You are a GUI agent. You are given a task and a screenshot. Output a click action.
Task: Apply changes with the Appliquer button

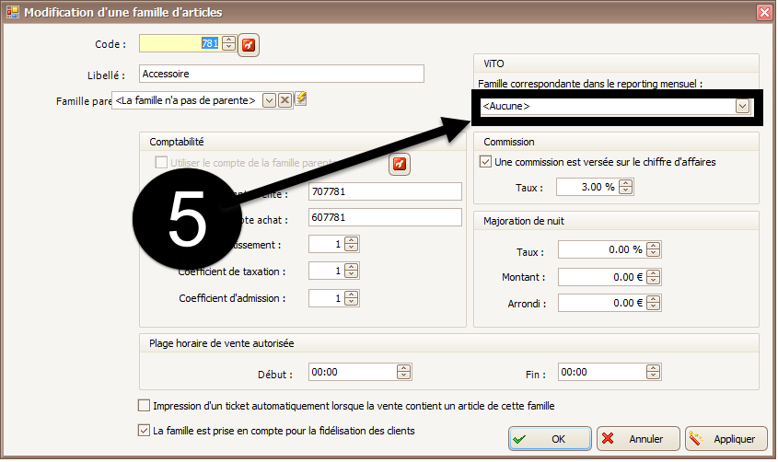coord(726,439)
